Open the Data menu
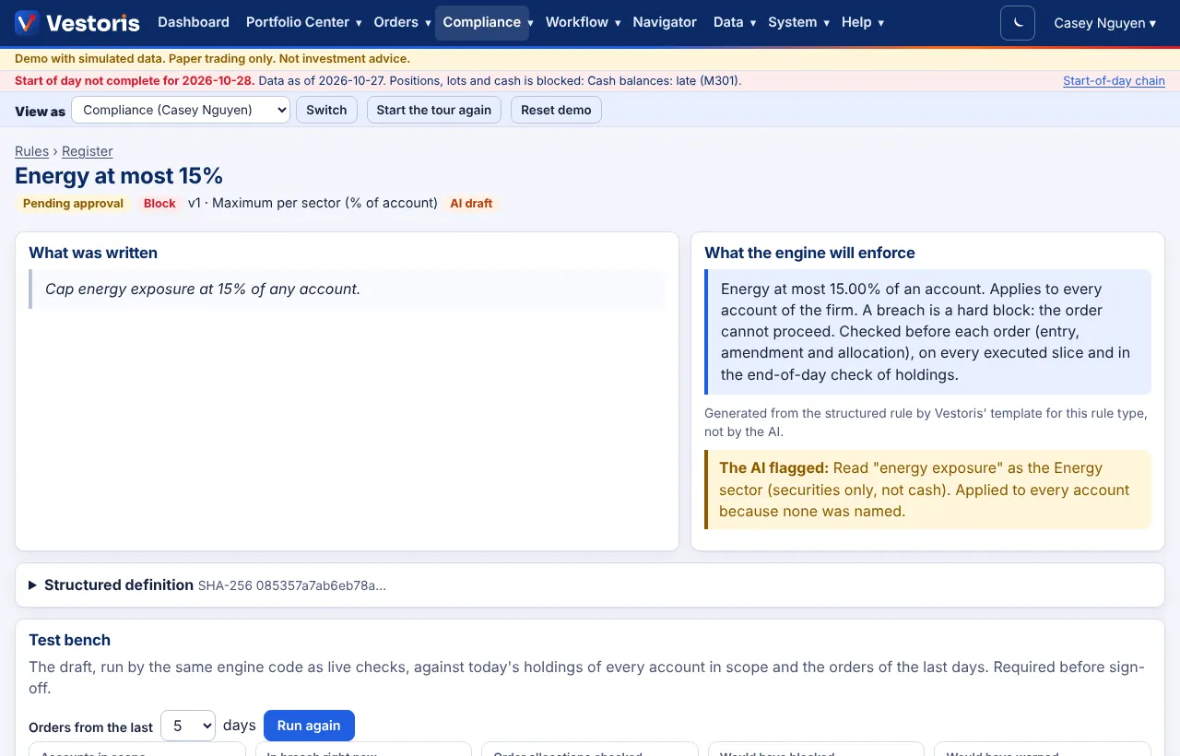The height and width of the screenshot is (756, 1180). point(734,22)
